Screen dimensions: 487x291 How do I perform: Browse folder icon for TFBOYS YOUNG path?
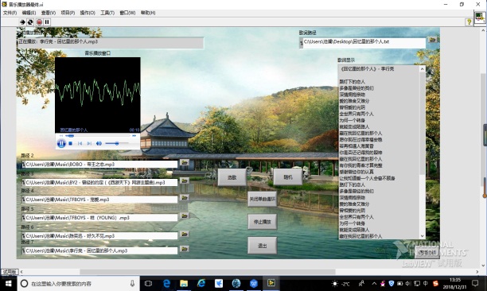[x=185, y=216]
